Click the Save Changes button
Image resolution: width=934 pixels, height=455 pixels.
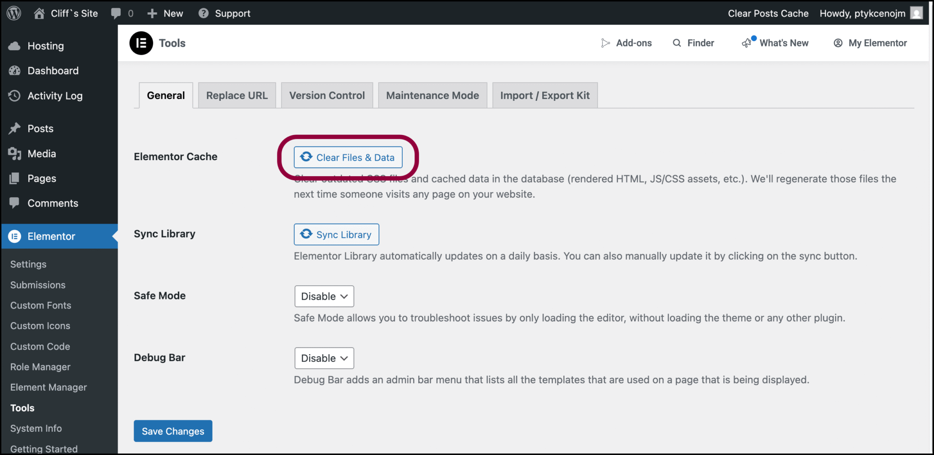pyautogui.click(x=173, y=431)
